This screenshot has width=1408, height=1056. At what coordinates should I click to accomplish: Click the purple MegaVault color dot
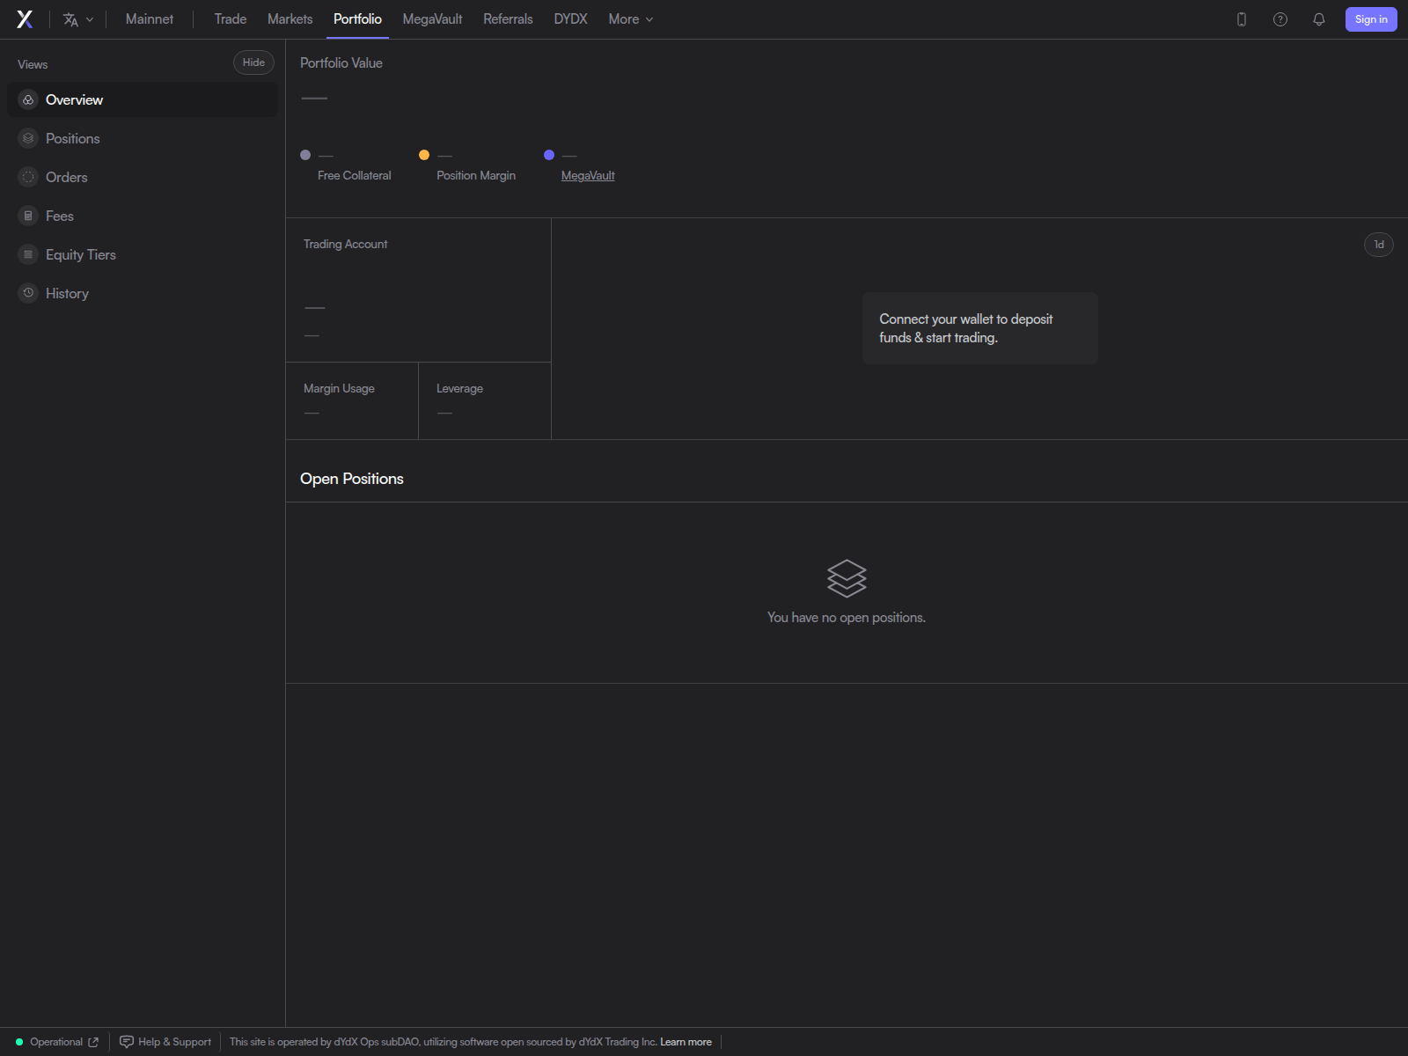pyautogui.click(x=549, y=155)
